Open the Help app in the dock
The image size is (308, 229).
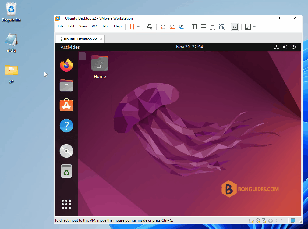click(x=66, y=126)
